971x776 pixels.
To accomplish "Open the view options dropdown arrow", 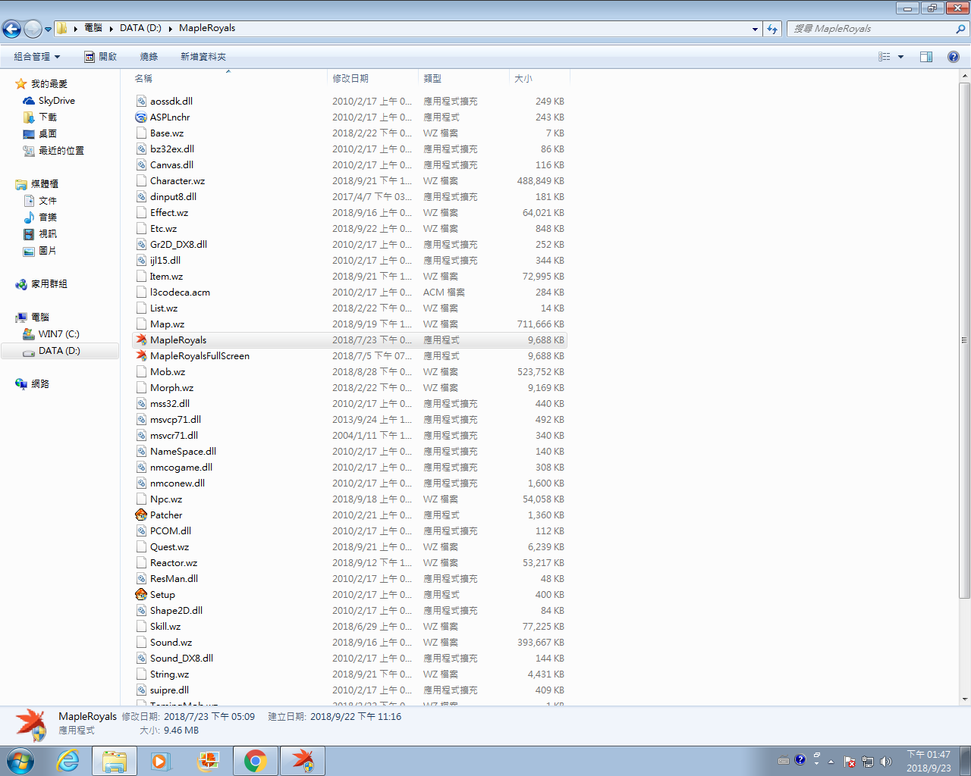I will 901,57.
